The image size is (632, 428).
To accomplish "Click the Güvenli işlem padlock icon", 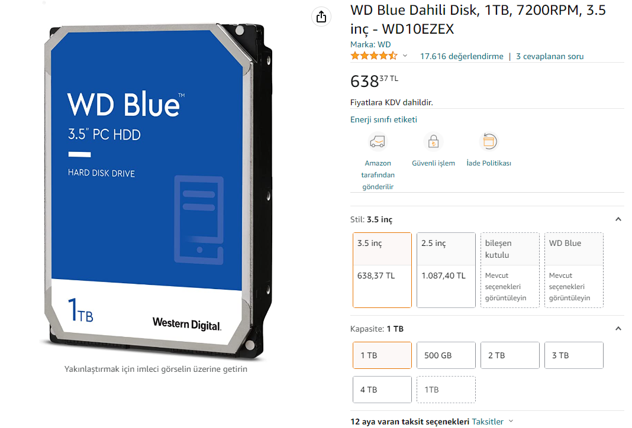I will pyautogui.click(x=433, y=142).
